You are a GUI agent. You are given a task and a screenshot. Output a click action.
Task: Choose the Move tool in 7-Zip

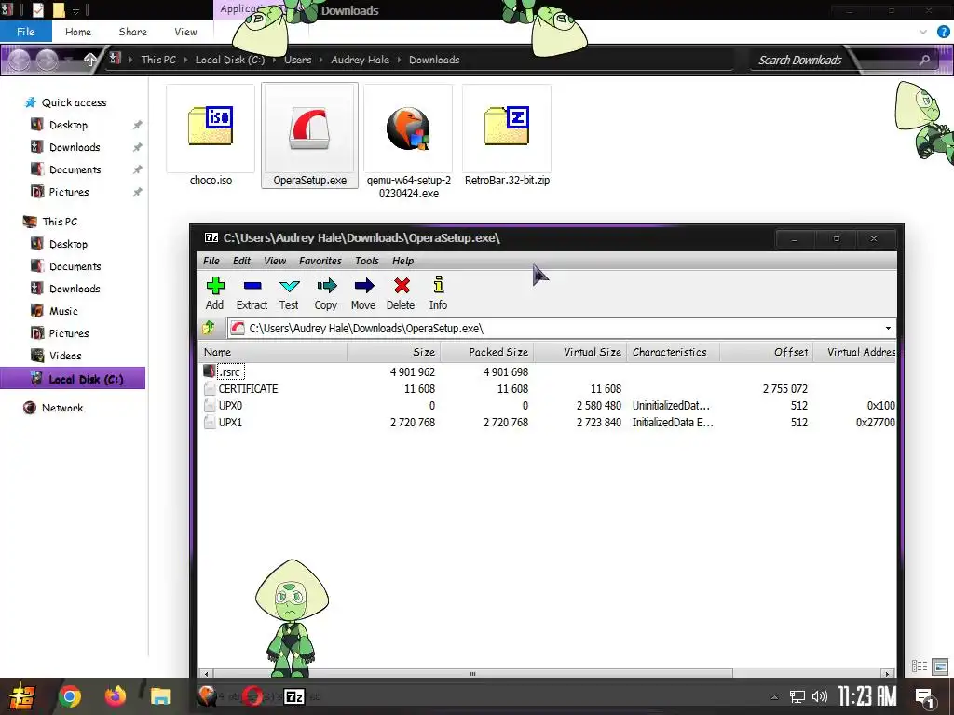point(363,293)
